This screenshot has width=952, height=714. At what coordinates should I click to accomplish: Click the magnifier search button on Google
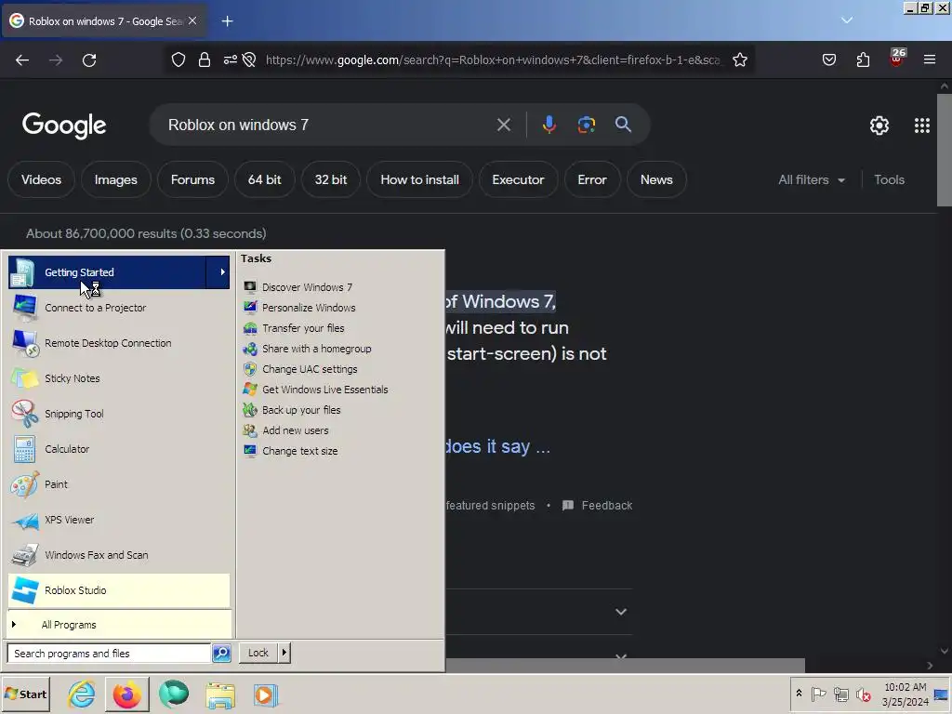[x=623, y=125]
